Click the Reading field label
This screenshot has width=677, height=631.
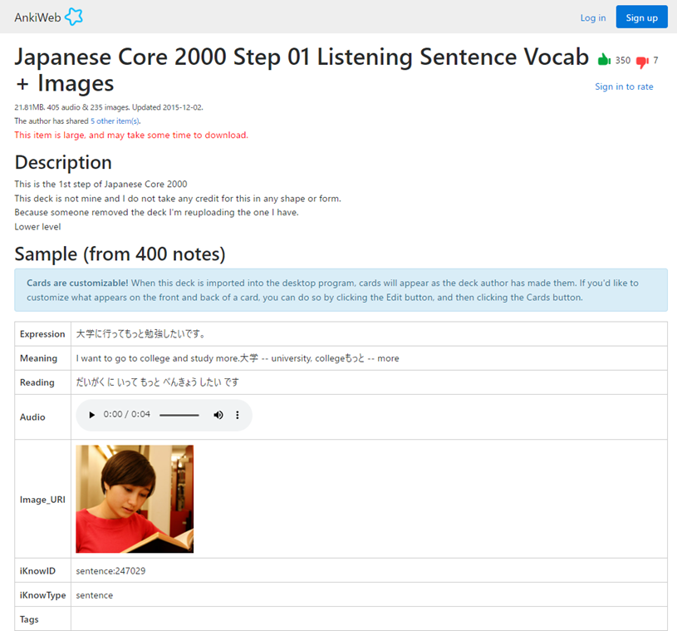(x=37, y=382)
